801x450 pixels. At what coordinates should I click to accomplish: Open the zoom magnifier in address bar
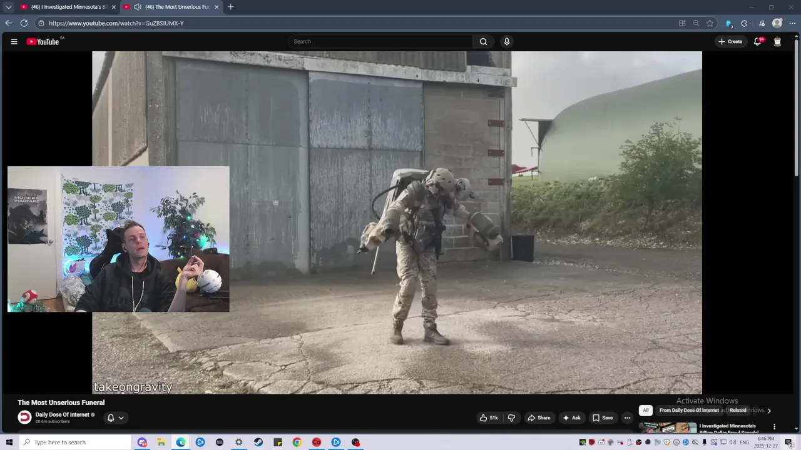tap(696, 23)
